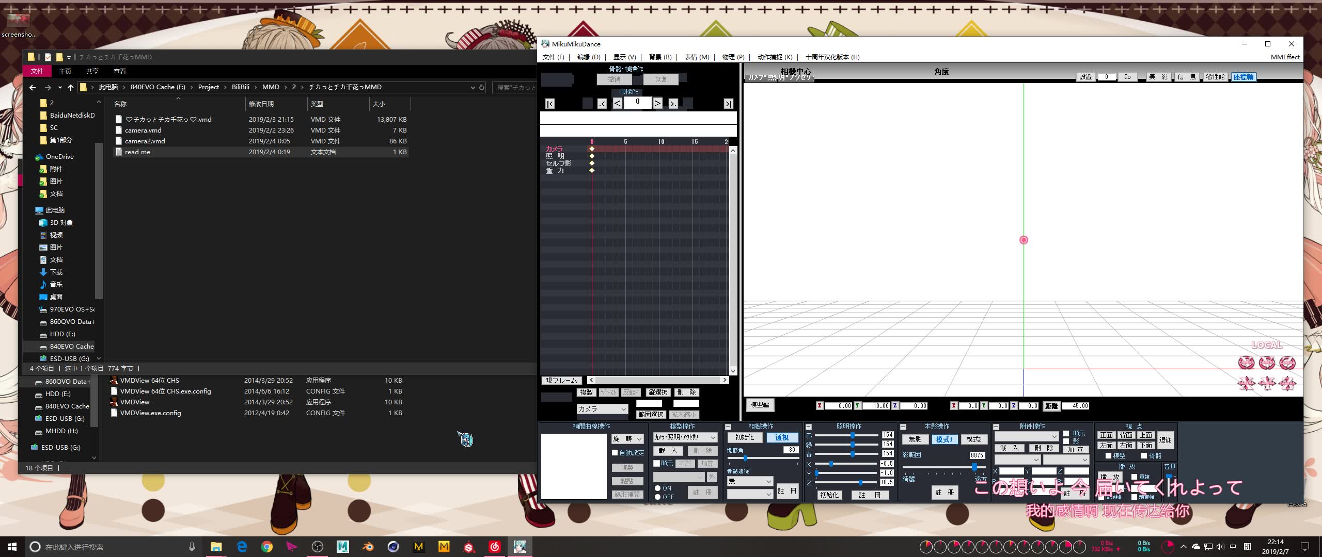
Task: Open the Cinema 4D taskbar icon
Action: [x=393, y=547]
